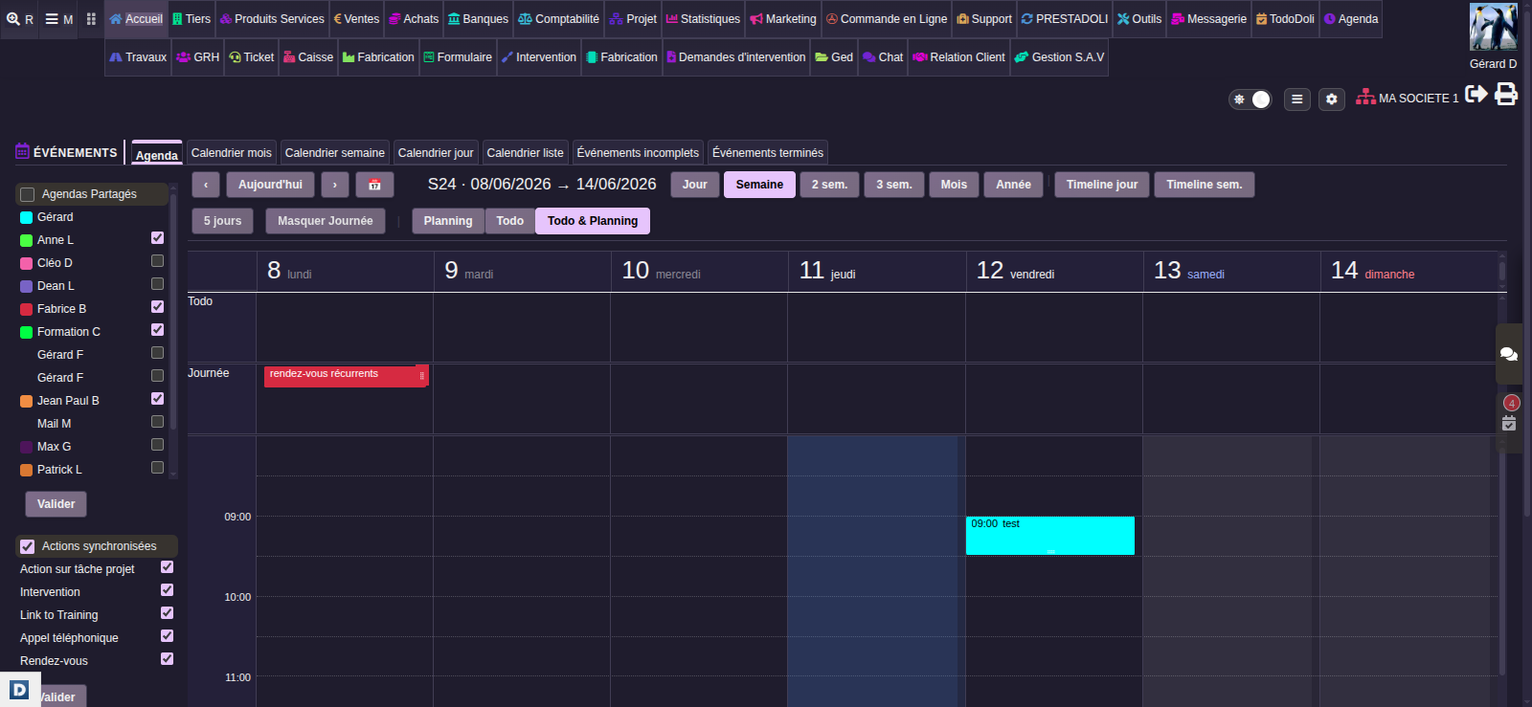Click the calendar check icon under the notification badge

(1509, 424)
